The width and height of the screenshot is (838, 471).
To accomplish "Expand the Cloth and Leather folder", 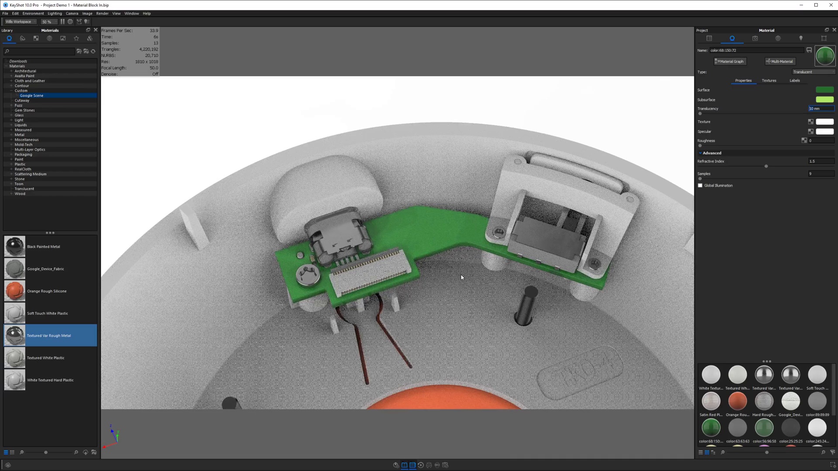I will tap(11, 81).
